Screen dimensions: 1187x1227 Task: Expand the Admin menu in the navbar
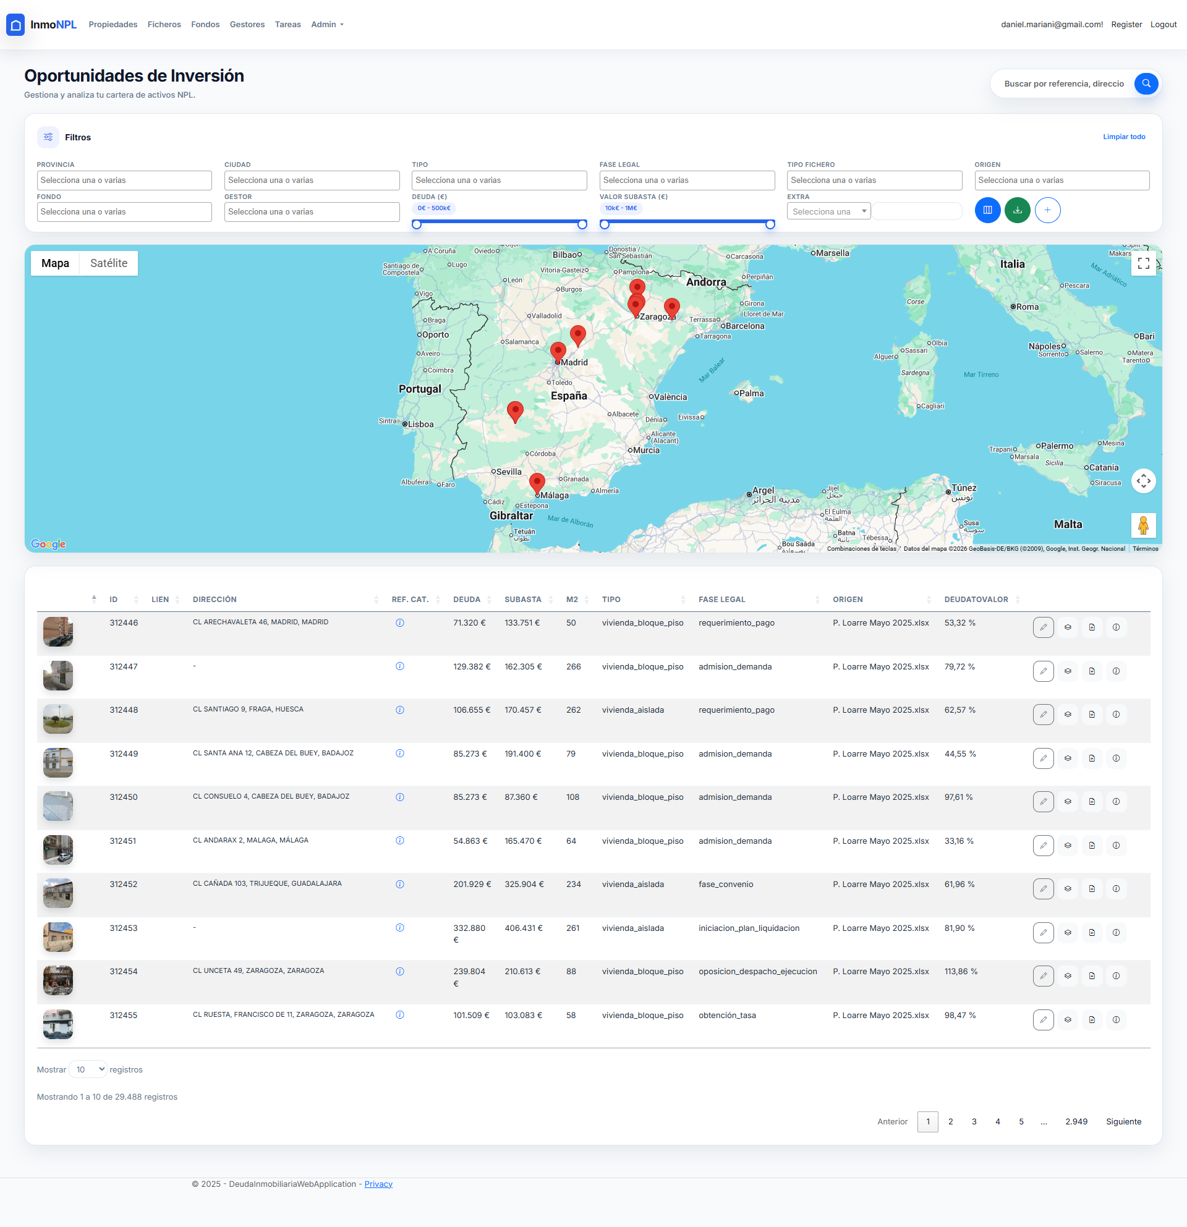[327, 25]
